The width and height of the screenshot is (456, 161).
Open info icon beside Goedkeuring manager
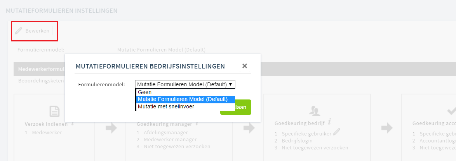pyautogui.click(x=197, y=123)
